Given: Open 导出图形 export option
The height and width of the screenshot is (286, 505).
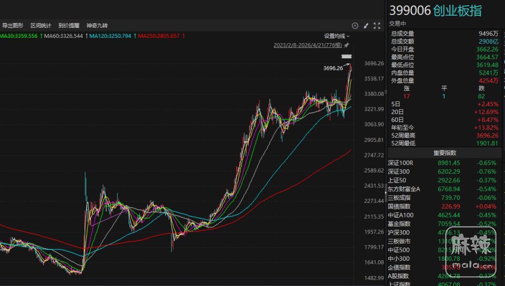Looking at the screenshot, I should click(x=13, y=25).
